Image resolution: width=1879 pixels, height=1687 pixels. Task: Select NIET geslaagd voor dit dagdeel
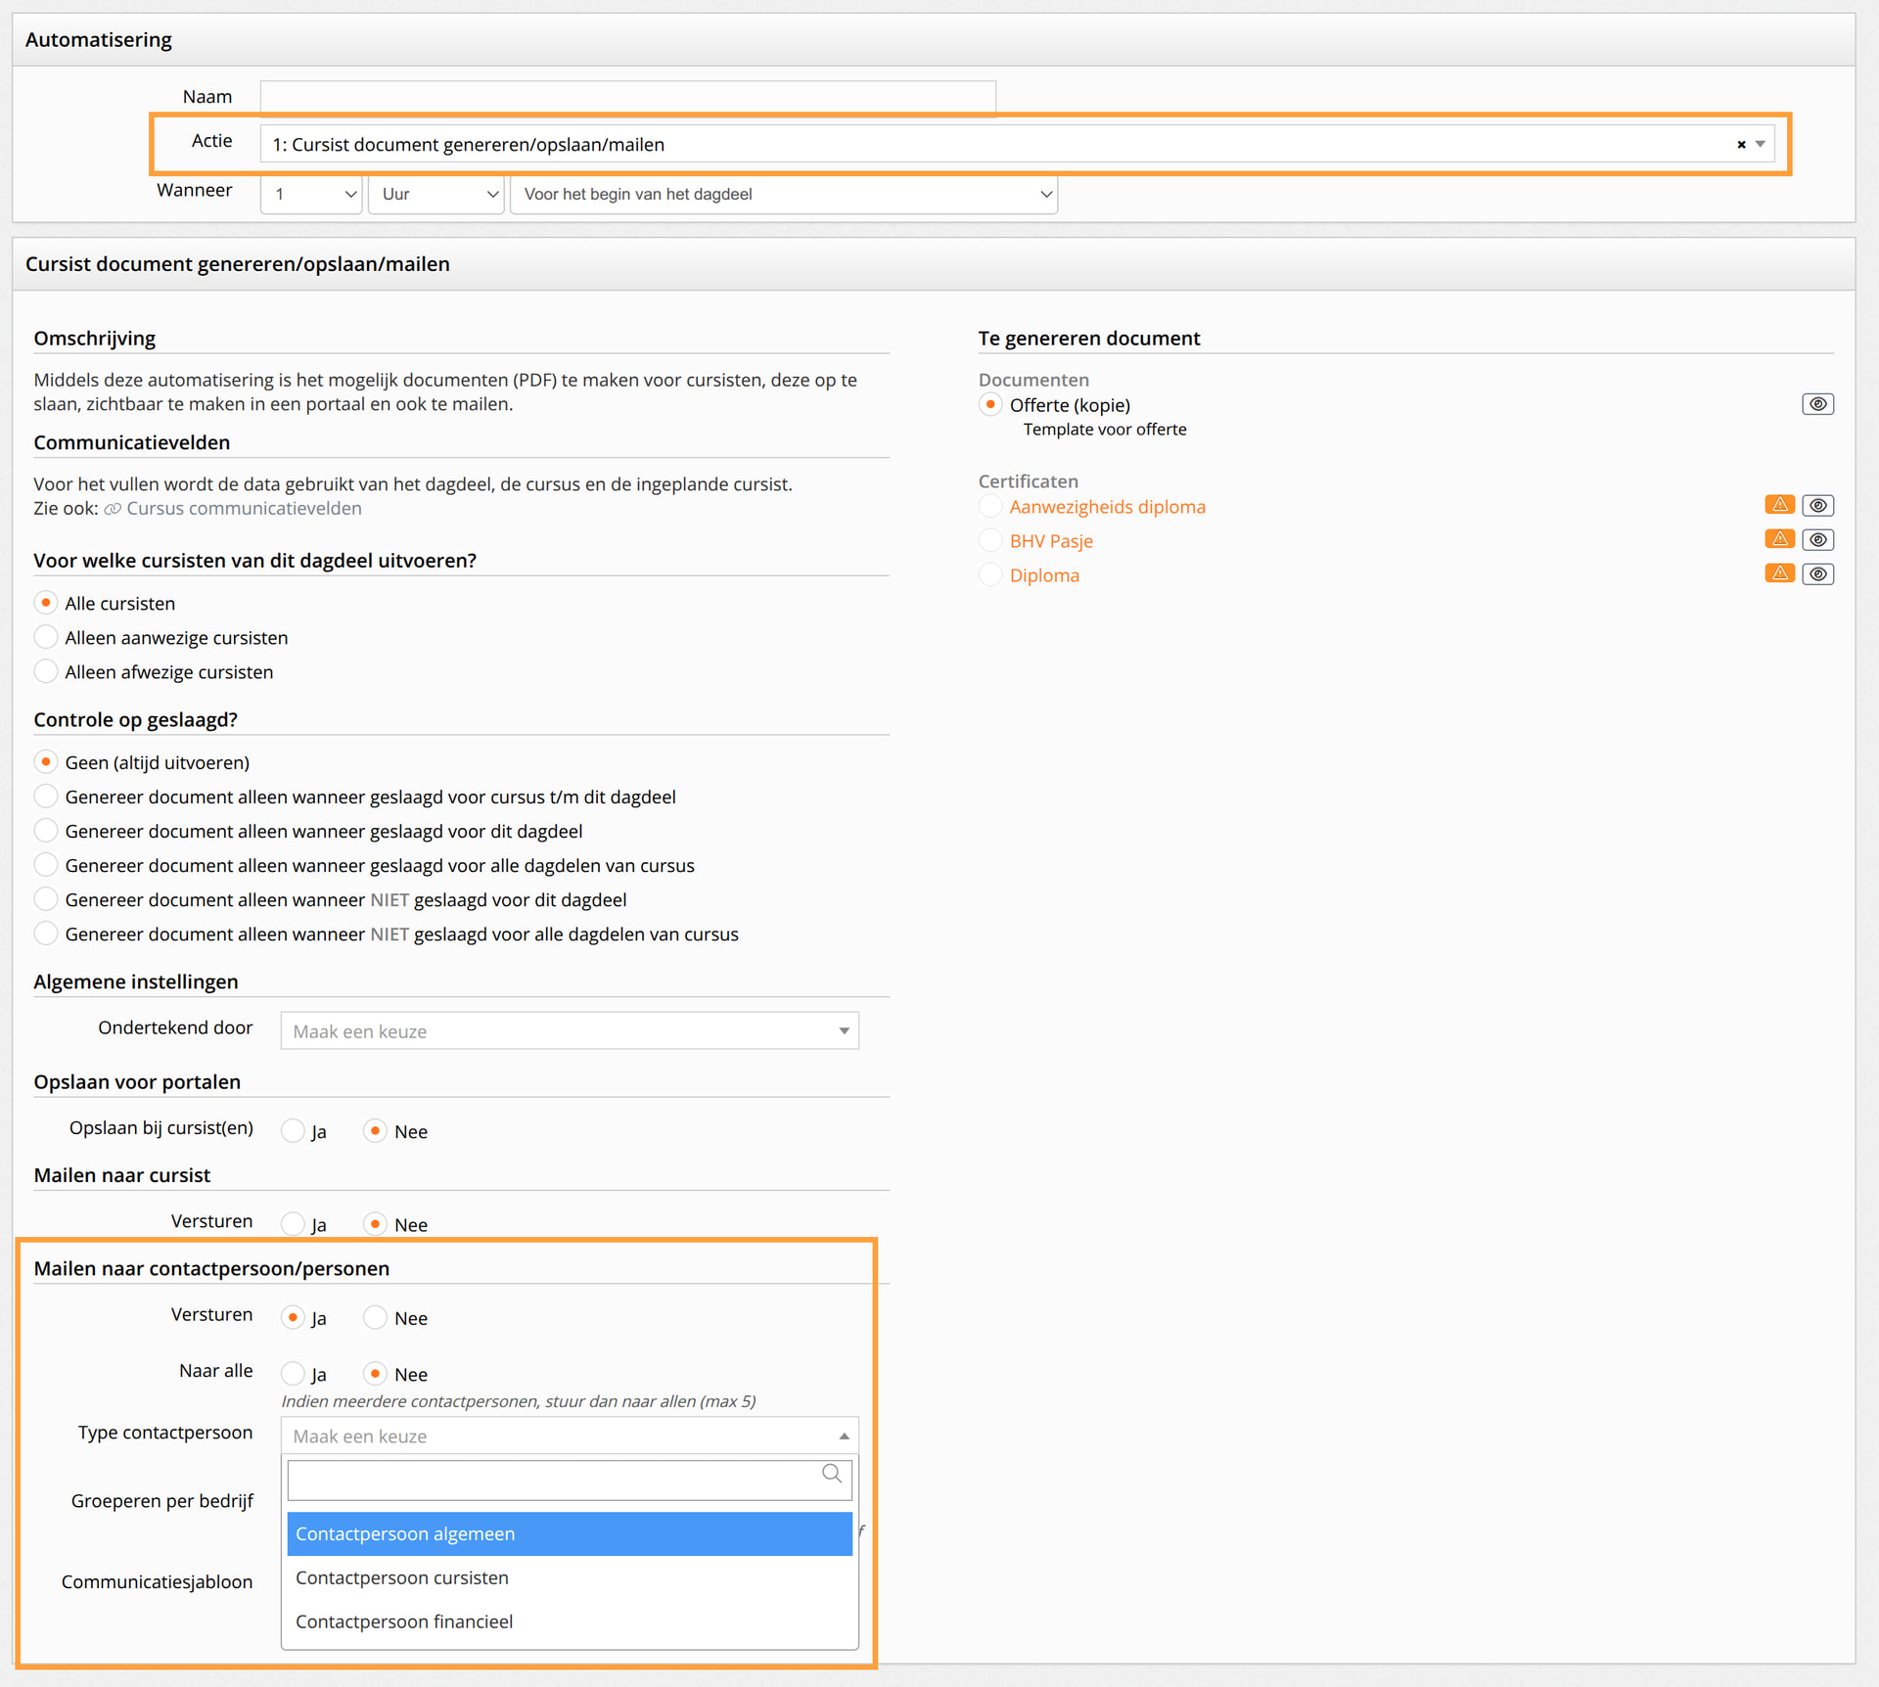coord(46,898)
